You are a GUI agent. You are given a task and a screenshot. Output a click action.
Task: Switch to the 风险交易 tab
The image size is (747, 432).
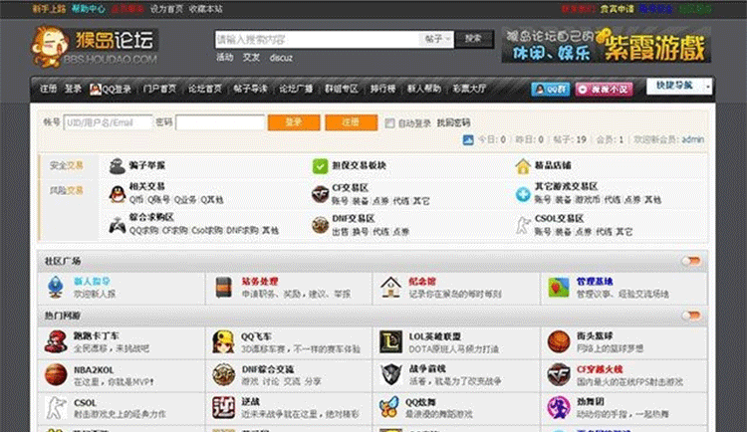67,190
